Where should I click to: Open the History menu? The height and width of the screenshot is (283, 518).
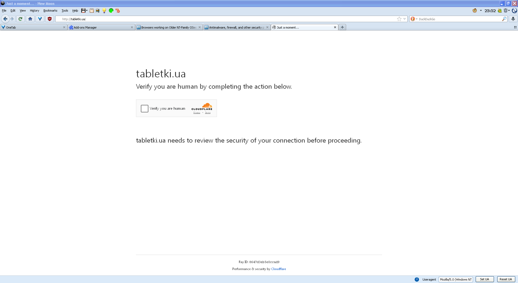click(35, 11)
